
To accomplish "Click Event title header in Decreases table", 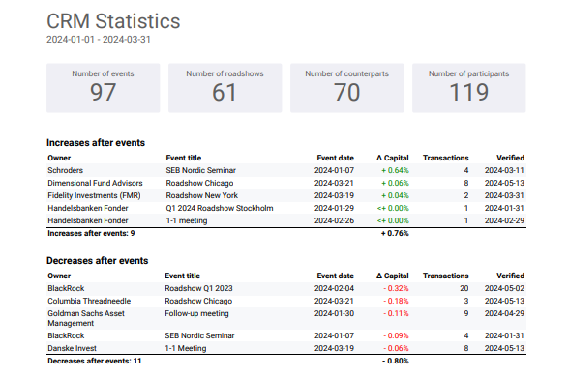I will click(x=183, y=276).
